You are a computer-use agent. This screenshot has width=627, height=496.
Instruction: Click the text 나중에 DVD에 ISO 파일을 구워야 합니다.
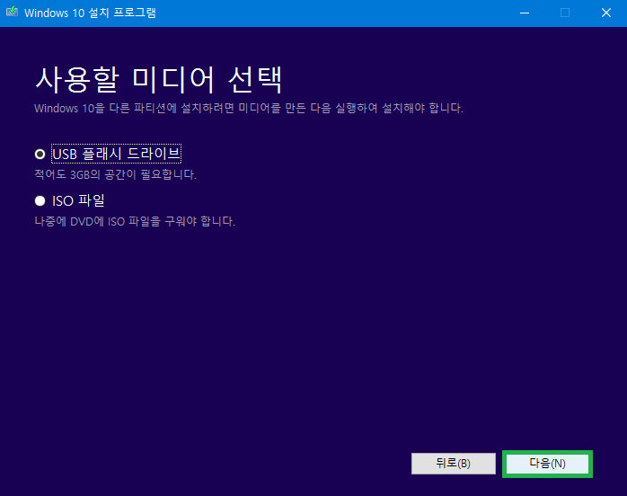(135, 221)
